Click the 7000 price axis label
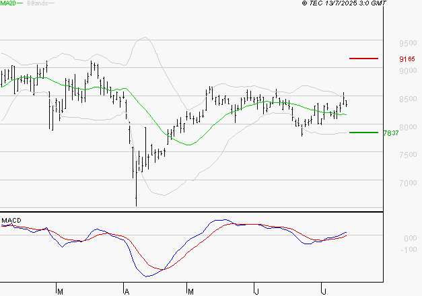The image size is (422, 296). coord(407,183)
